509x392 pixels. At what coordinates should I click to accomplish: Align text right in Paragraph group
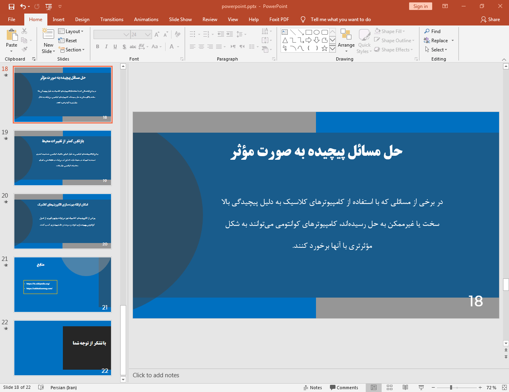pos(210,47)
